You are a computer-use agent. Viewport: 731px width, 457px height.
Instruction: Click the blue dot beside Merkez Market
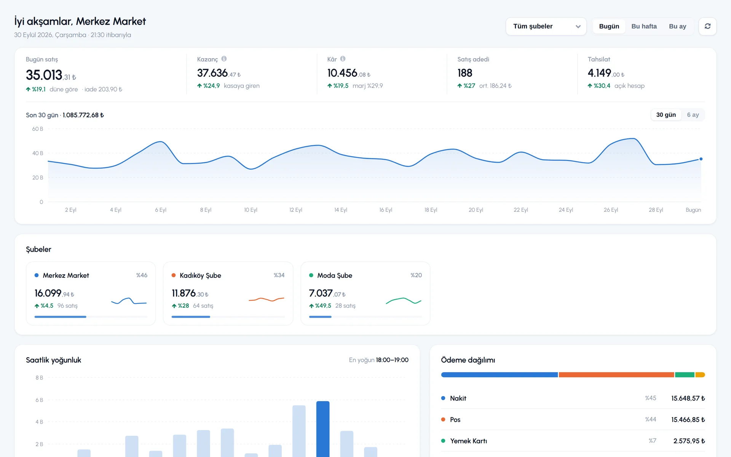(37, 275)
